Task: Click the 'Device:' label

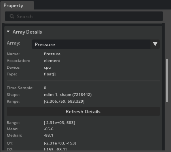Action: [13, 68]
